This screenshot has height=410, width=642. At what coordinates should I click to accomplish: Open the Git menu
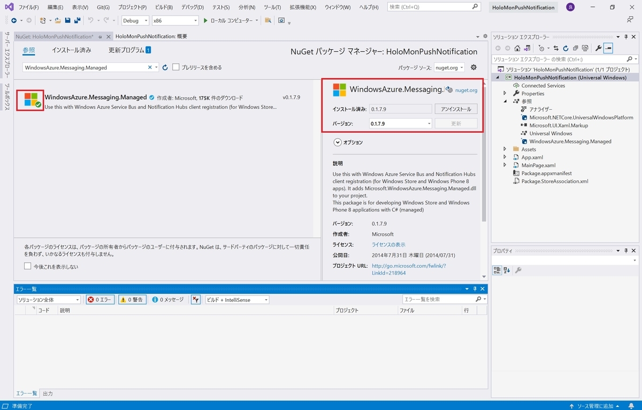pos(103,7)
